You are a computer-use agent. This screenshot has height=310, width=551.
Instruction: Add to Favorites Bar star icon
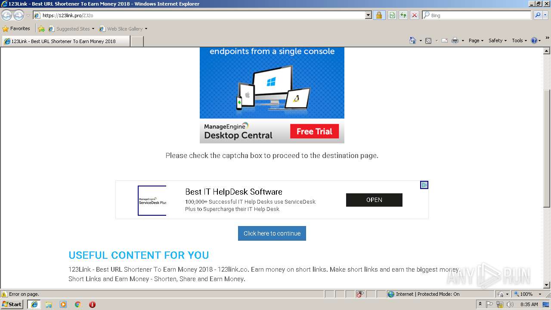tap(41, 29)
